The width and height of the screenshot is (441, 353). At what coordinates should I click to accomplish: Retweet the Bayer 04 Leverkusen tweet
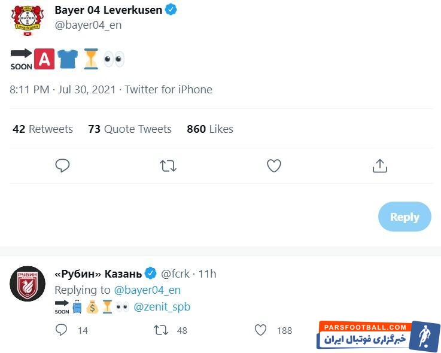(x=168, y=166)
